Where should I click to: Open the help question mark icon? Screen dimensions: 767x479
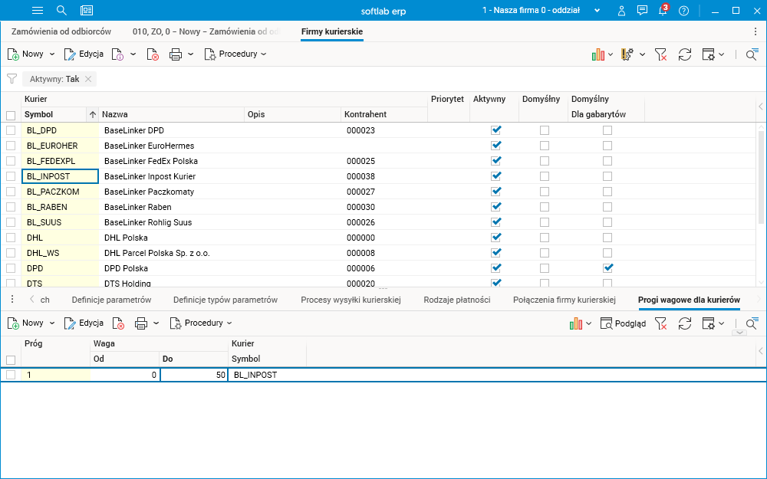683,10
